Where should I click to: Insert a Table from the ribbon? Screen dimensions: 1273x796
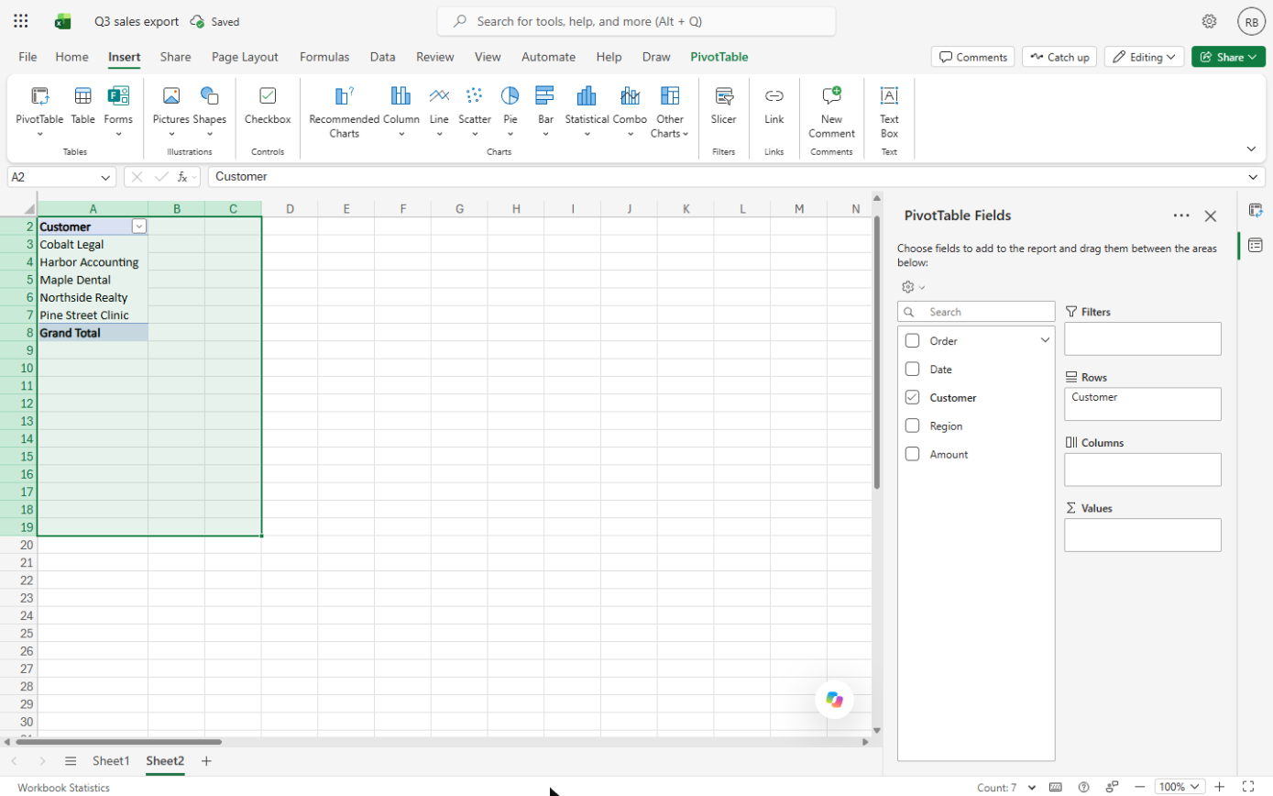[x=82, y=105]
